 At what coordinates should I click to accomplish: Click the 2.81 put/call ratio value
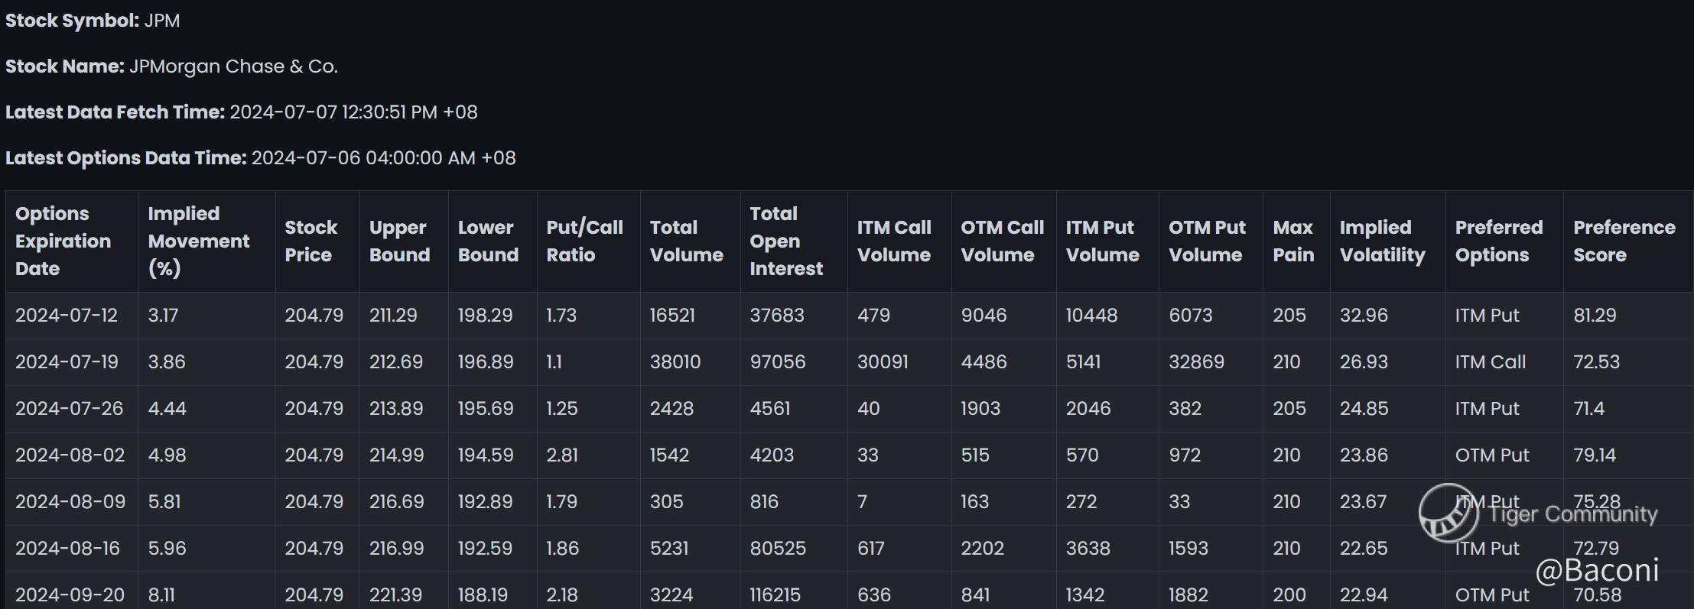point(561,455)
